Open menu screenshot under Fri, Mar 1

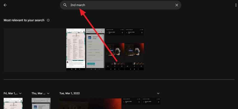click(13, 103)
